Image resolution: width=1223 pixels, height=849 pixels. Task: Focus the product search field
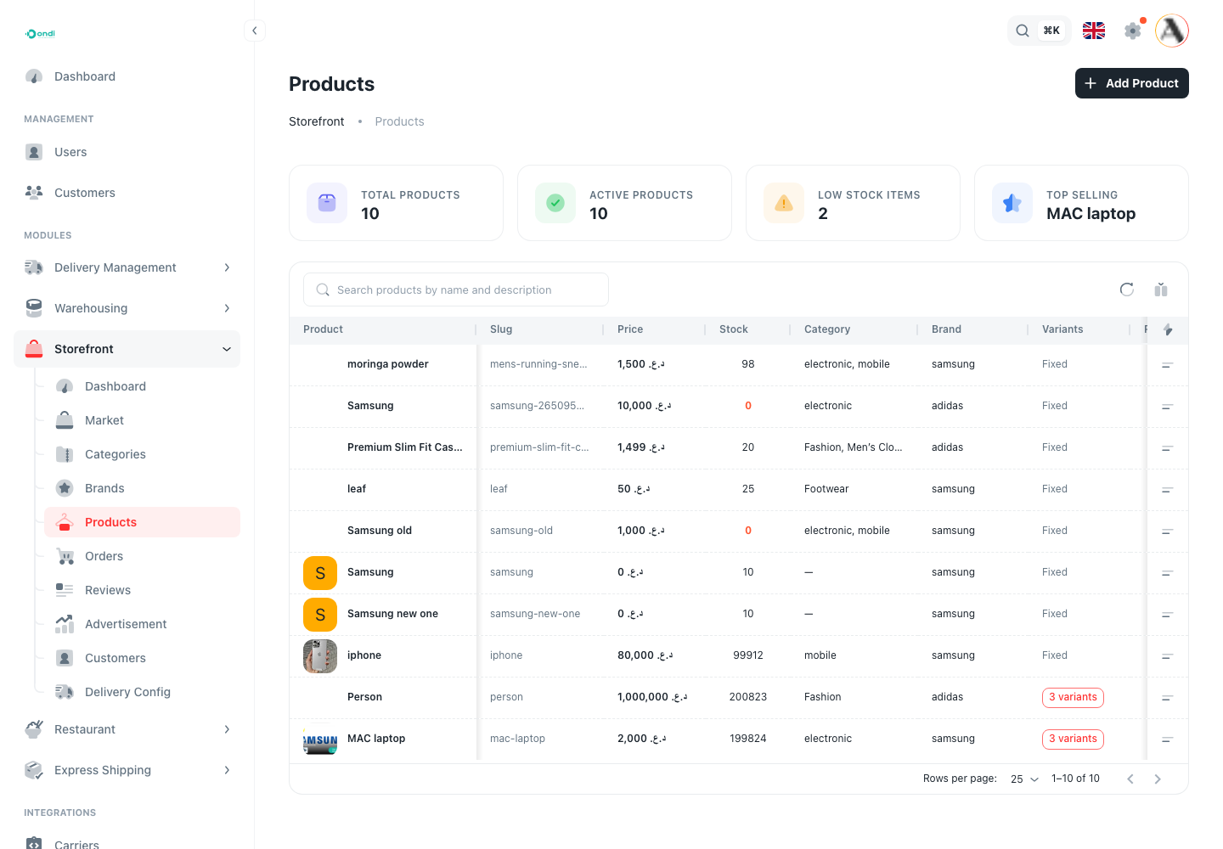(456, 290)
